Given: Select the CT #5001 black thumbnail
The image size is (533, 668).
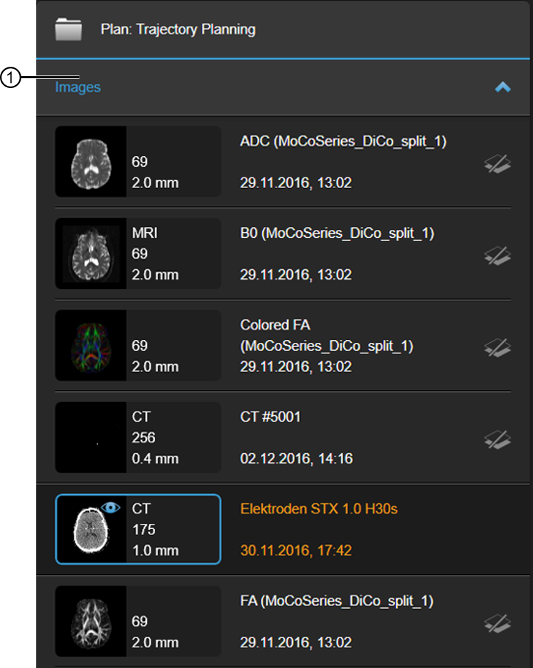Looking at the screenshot, I should coord(91,437).
